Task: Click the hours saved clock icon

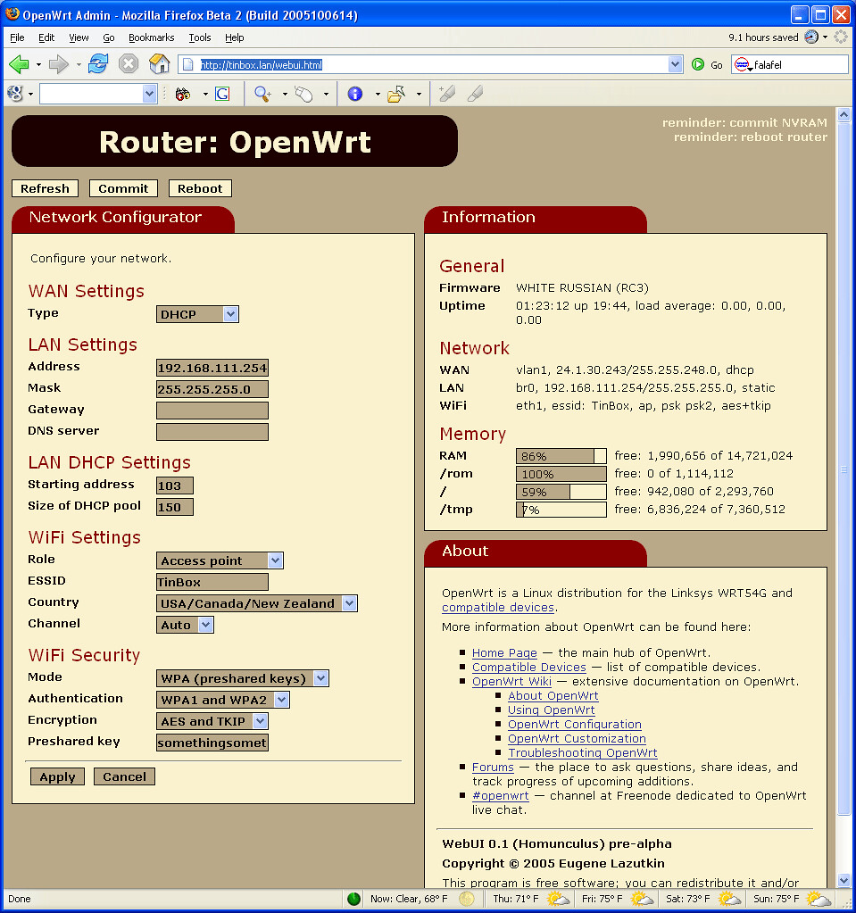Action: (811, 37)
